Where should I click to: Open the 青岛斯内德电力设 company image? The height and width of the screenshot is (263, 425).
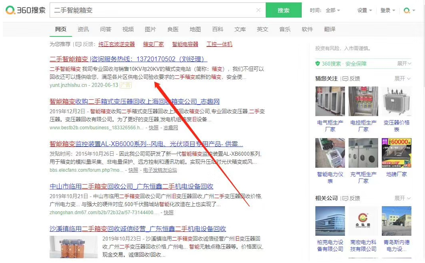[397, 221]
